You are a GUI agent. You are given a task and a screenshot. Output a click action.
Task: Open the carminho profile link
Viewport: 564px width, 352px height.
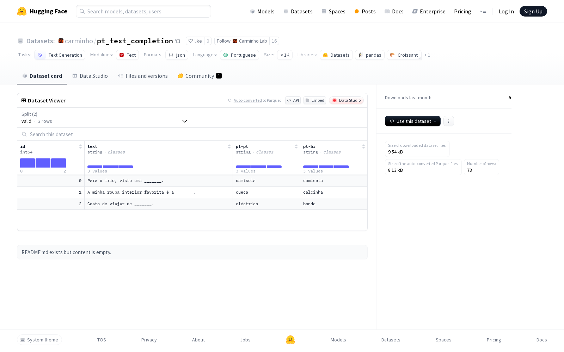point(79,41)
